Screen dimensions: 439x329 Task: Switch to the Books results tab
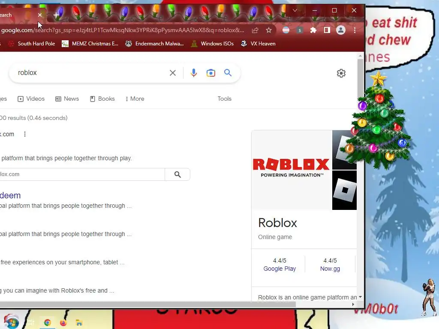tap(102, 99)
